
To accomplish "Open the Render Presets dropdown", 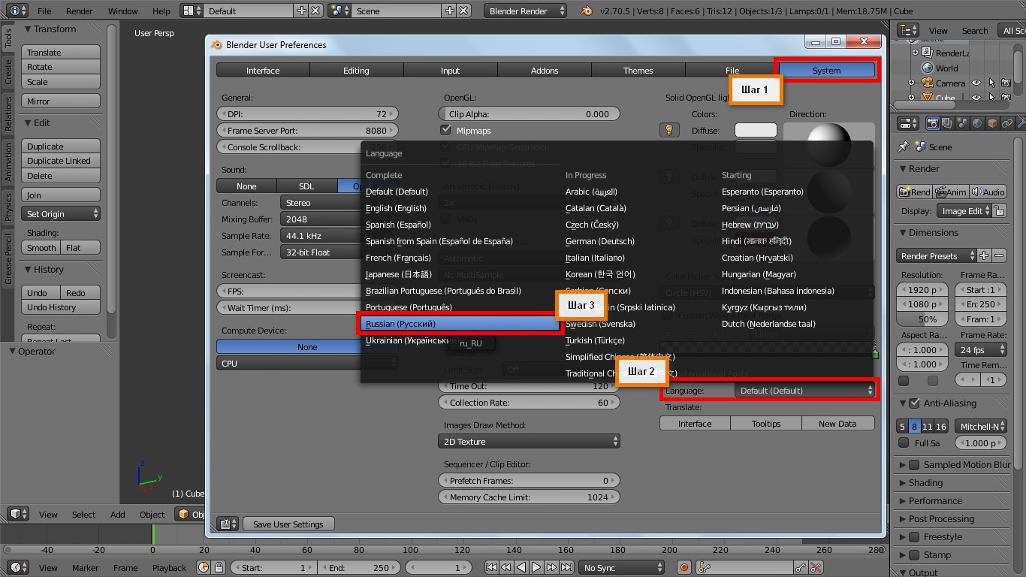I will (937, 255).
